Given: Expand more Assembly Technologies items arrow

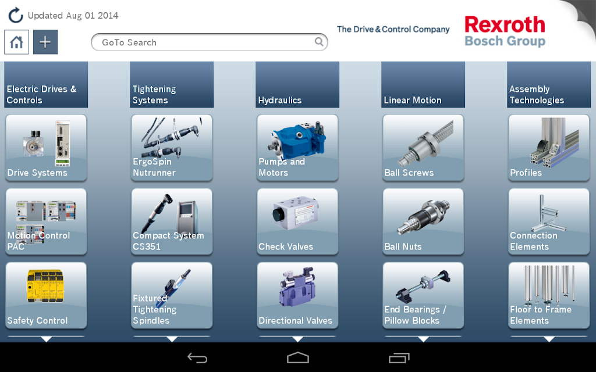Looking at the screenshot, I should point(549,339).
